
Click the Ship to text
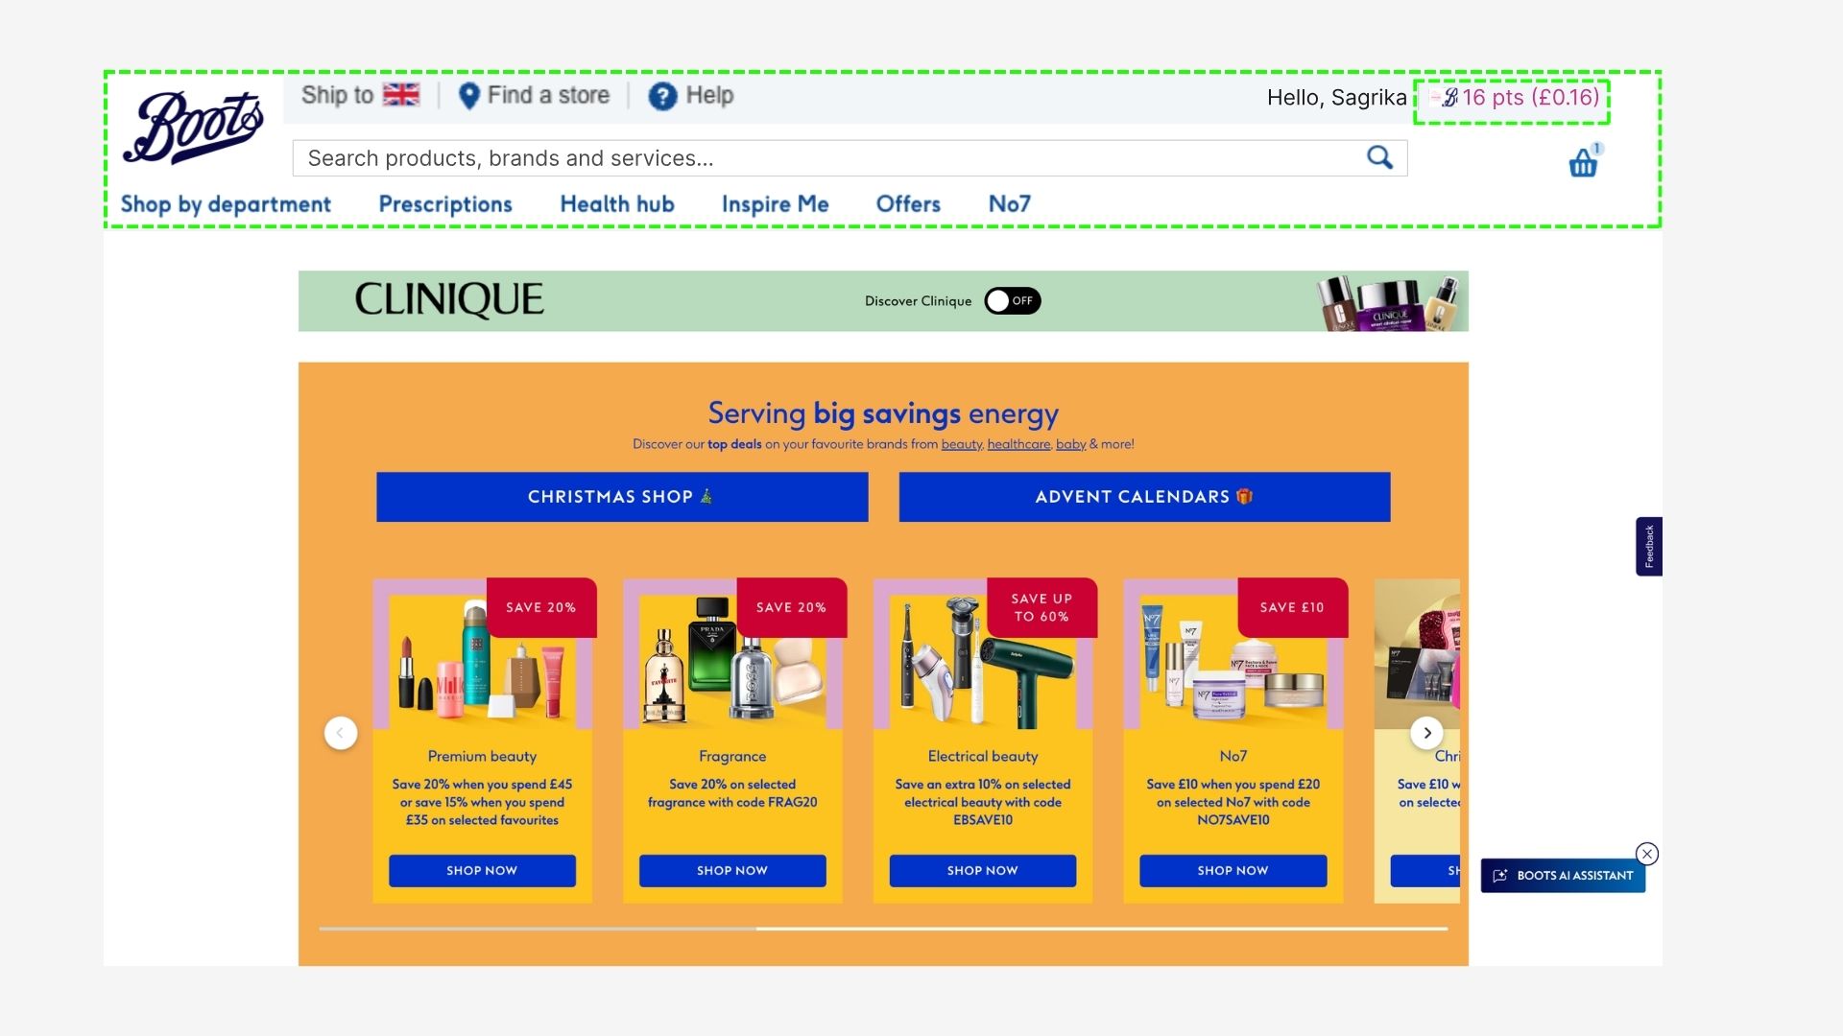coord(337,95)
